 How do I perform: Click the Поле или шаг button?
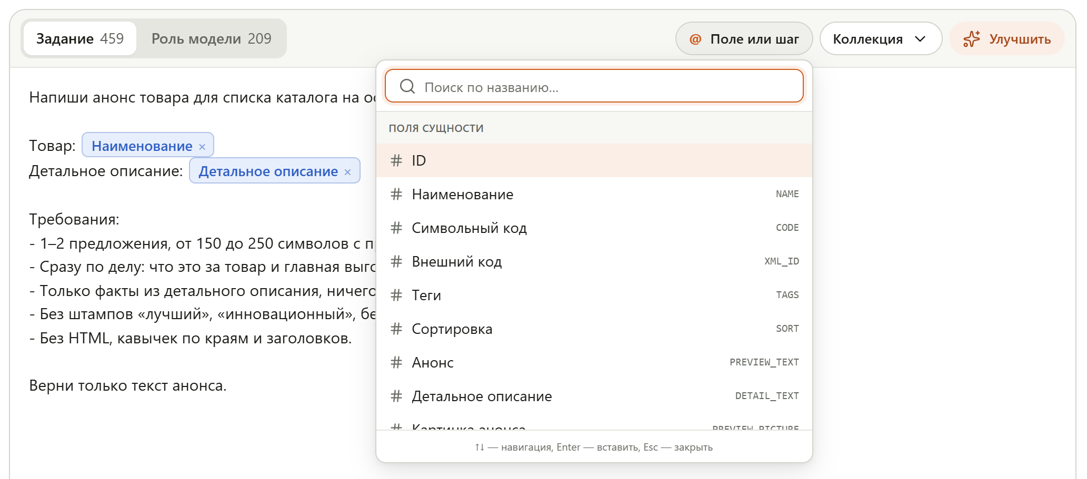point(744,39)
